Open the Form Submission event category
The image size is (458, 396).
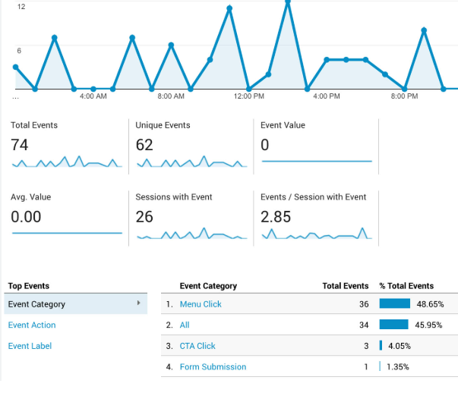pyautogui.click(x=213, y=367)
